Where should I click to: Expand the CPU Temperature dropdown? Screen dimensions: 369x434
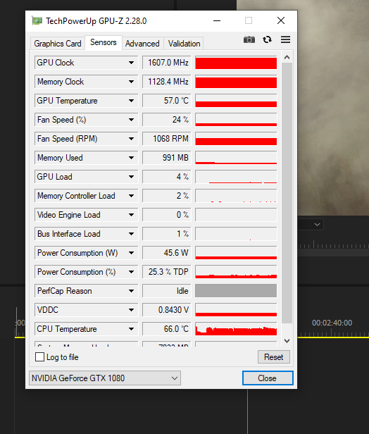point(132,329)
